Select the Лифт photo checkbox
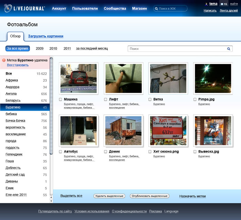241x220 pixels. point(106,99)
